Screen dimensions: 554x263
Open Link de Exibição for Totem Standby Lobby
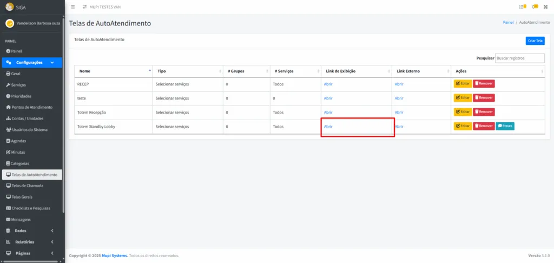click(328, 127)
